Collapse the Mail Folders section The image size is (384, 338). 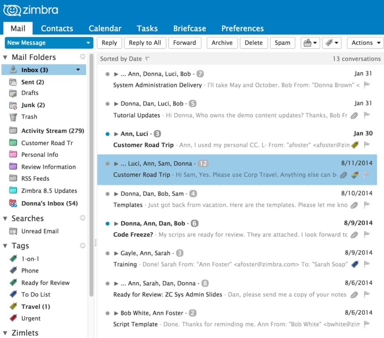[5, 58]
